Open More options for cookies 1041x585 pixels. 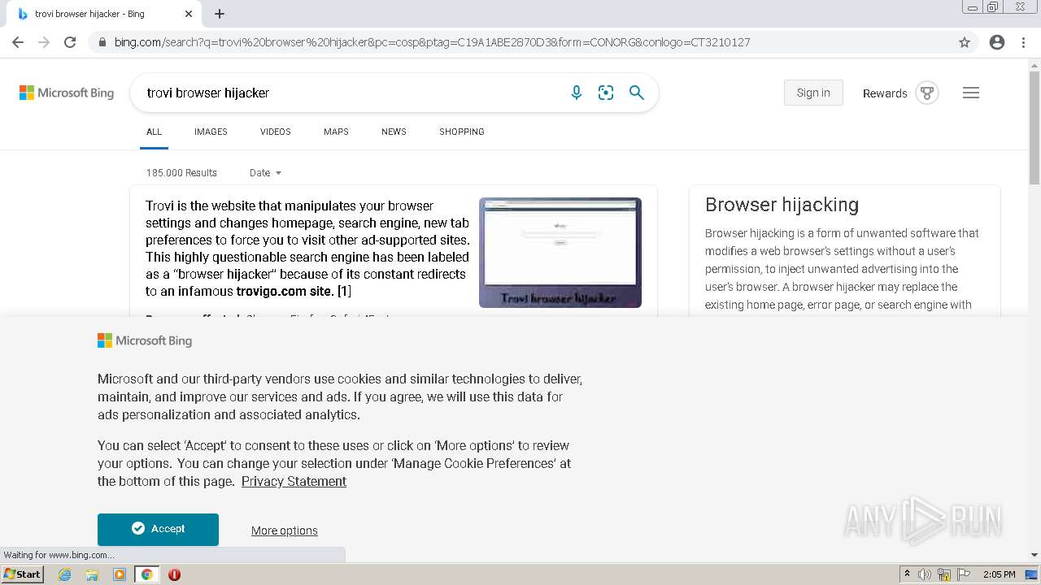(x=285, y=531)
